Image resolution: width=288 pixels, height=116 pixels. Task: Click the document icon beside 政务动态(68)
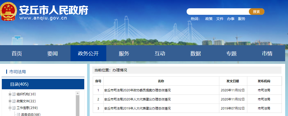point(18,114)
